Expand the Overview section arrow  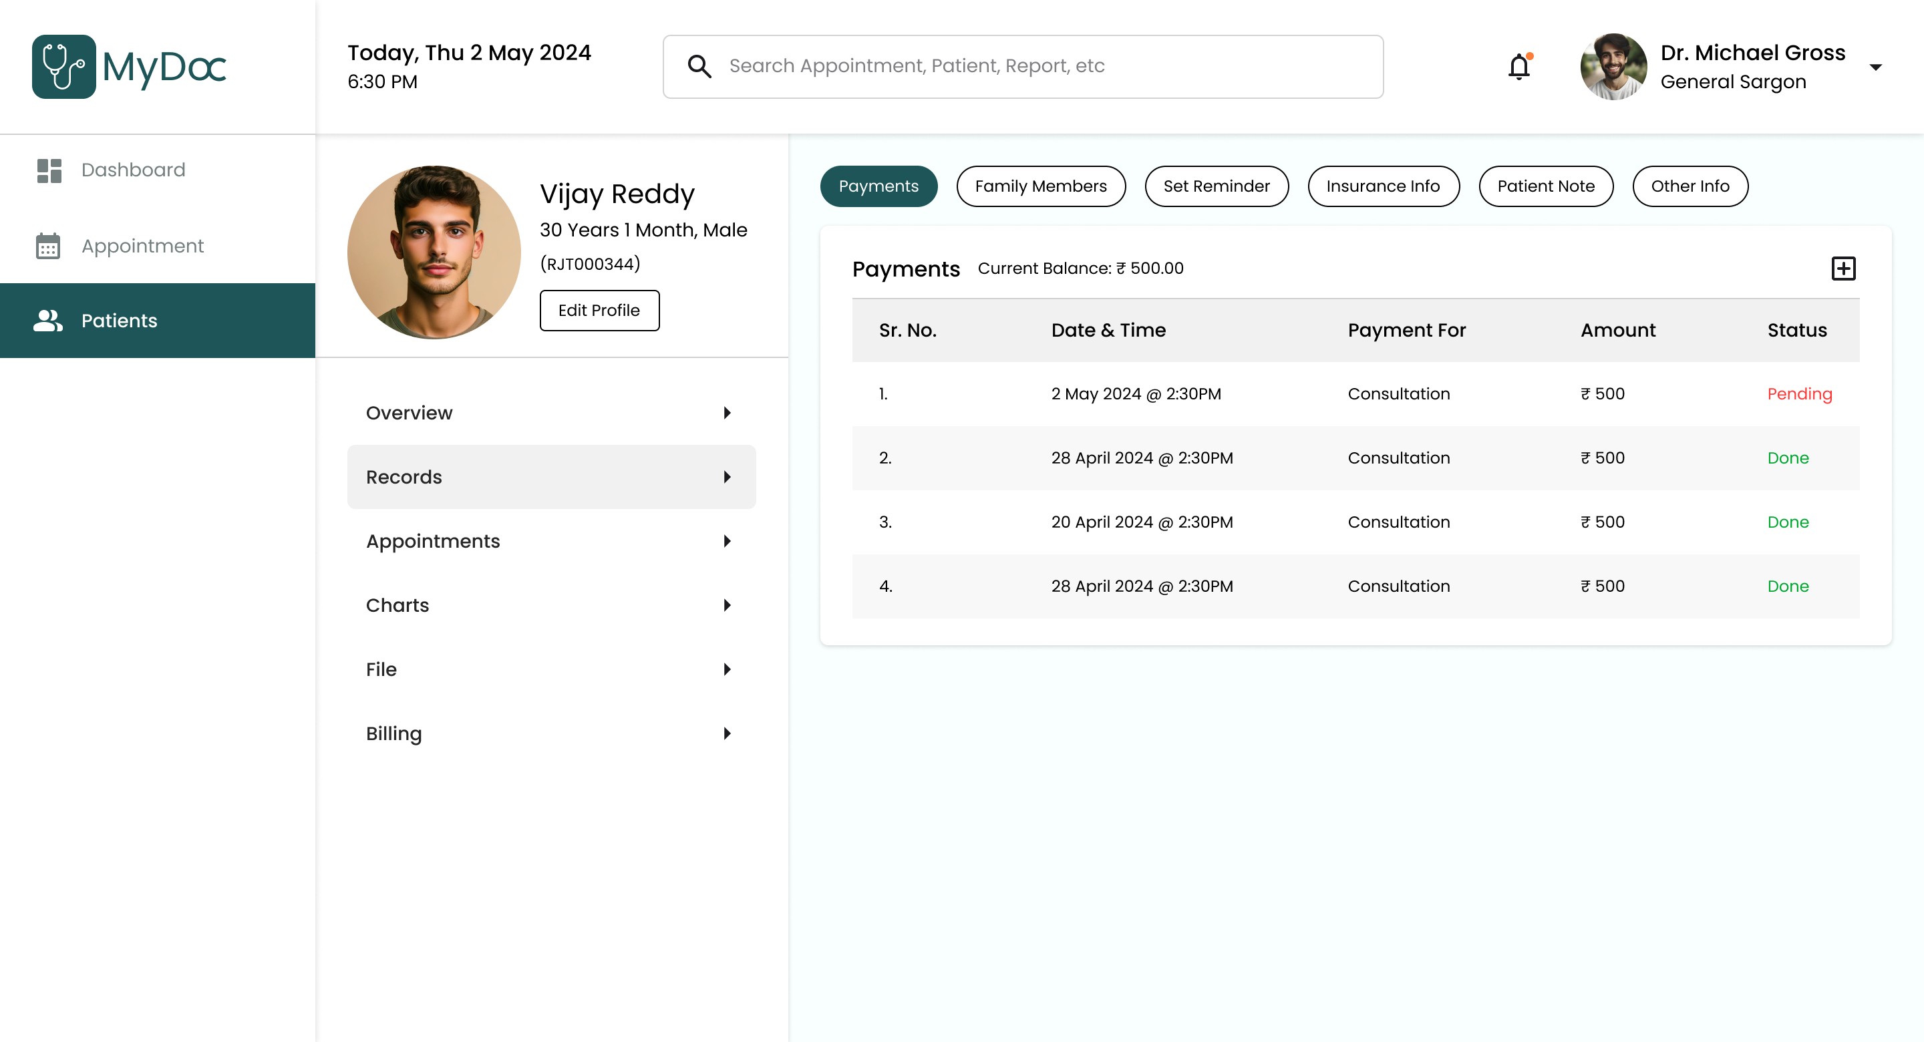coord(727,413)
